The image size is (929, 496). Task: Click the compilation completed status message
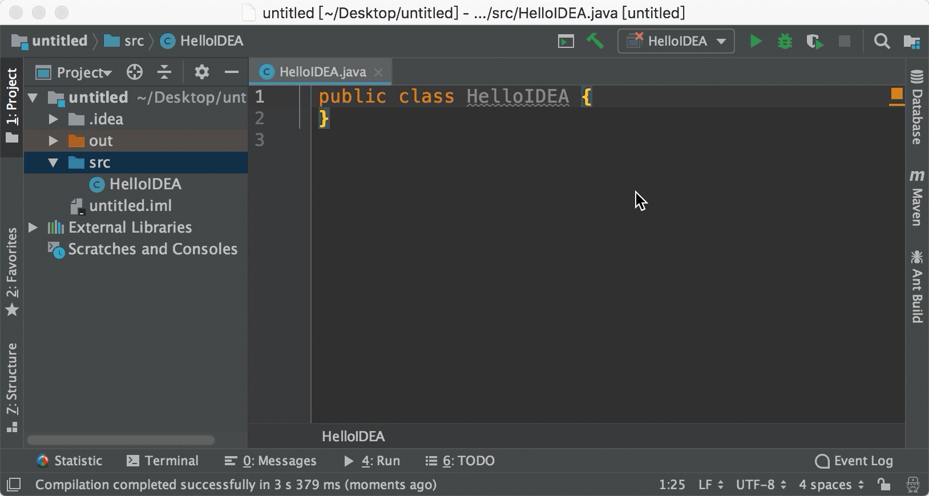(236, 485)
